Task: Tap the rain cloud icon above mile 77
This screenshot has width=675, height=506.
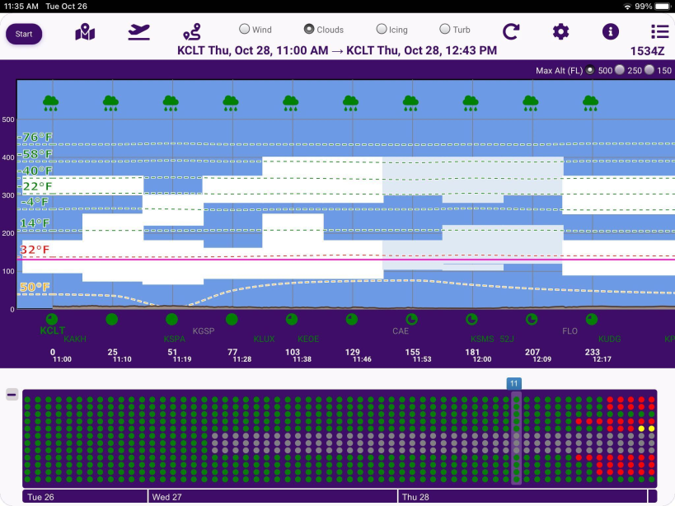Action: (x=231, y=103)
